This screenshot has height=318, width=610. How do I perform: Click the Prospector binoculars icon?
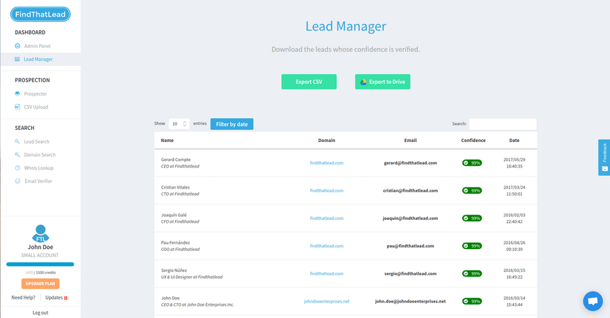17,93
